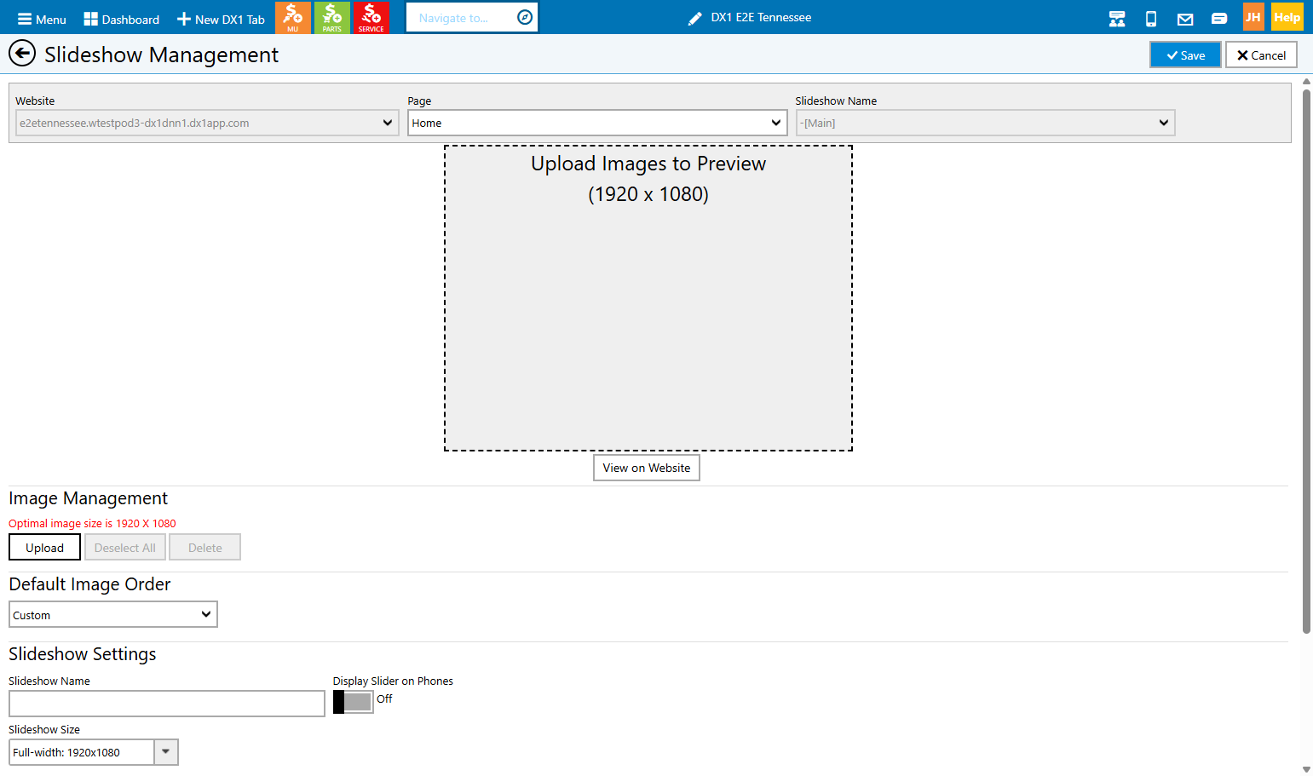The width and height of the screenshot is (1313, 776).
Task: Click the Slideshow Name text field in settings
Action: tap(167, 704)
